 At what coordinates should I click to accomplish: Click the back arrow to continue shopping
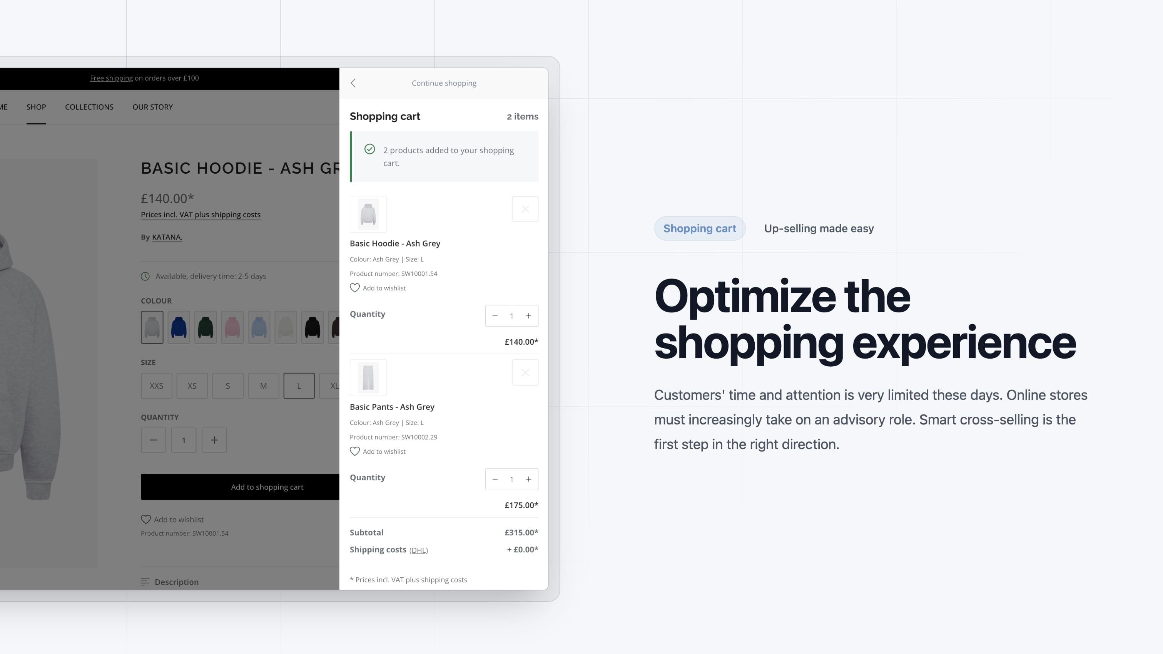pos(353,82)
